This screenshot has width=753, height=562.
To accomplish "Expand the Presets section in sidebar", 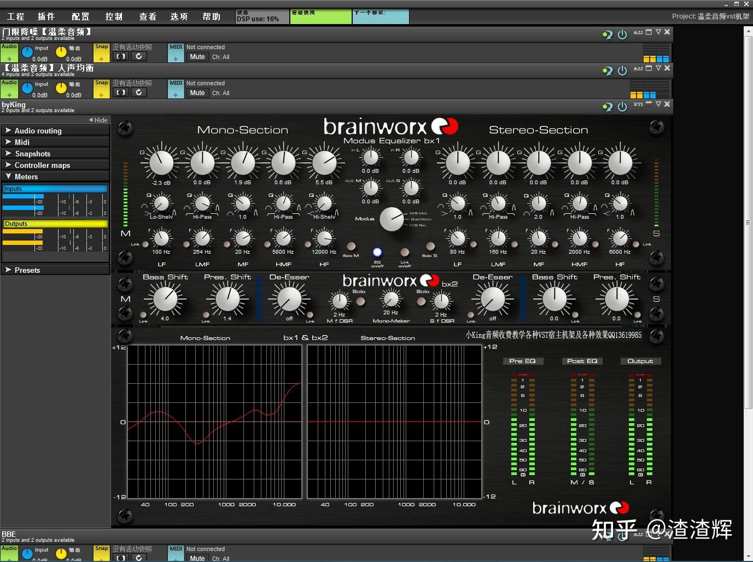I will 27,270.
